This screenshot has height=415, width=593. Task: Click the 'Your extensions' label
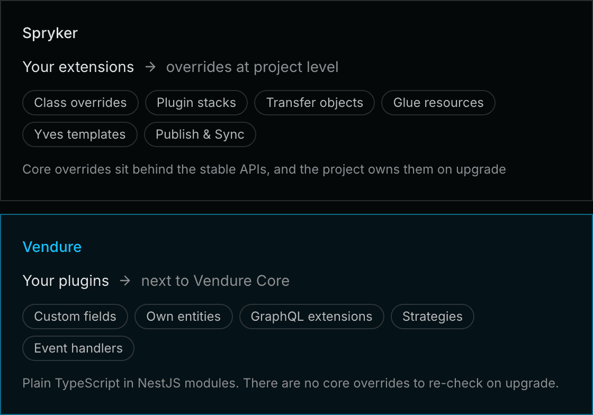click(78, 67)
